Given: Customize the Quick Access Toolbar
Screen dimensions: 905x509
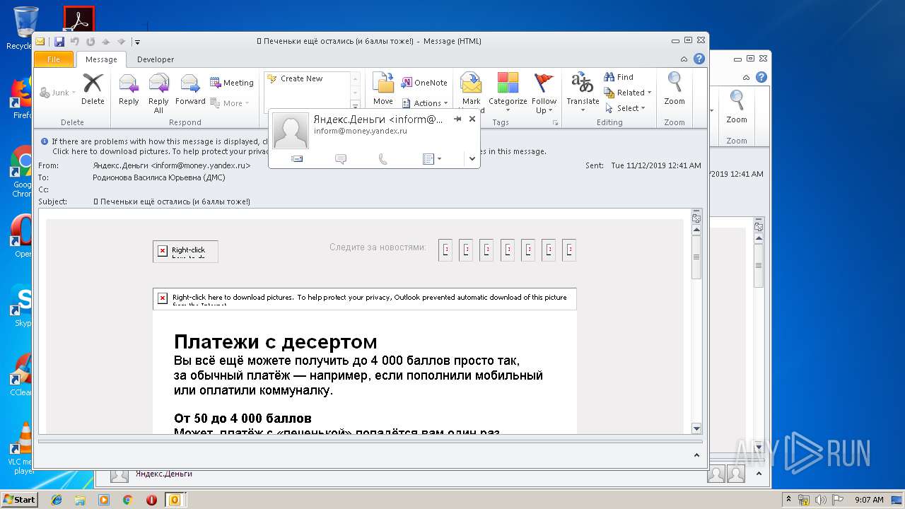Looking at the screenshot, I should pyautogui.click(x=137, y=42).
